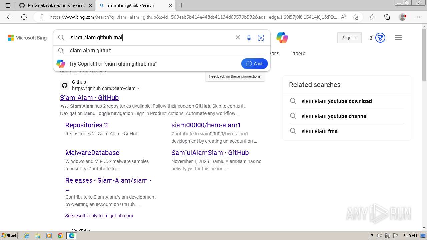427x240 pixels.
Task: Open the siam00000/hero-alam1 sublink
Action: click(206, 125)
